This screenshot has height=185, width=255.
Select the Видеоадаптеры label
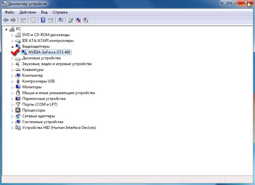tap(36, 46)
